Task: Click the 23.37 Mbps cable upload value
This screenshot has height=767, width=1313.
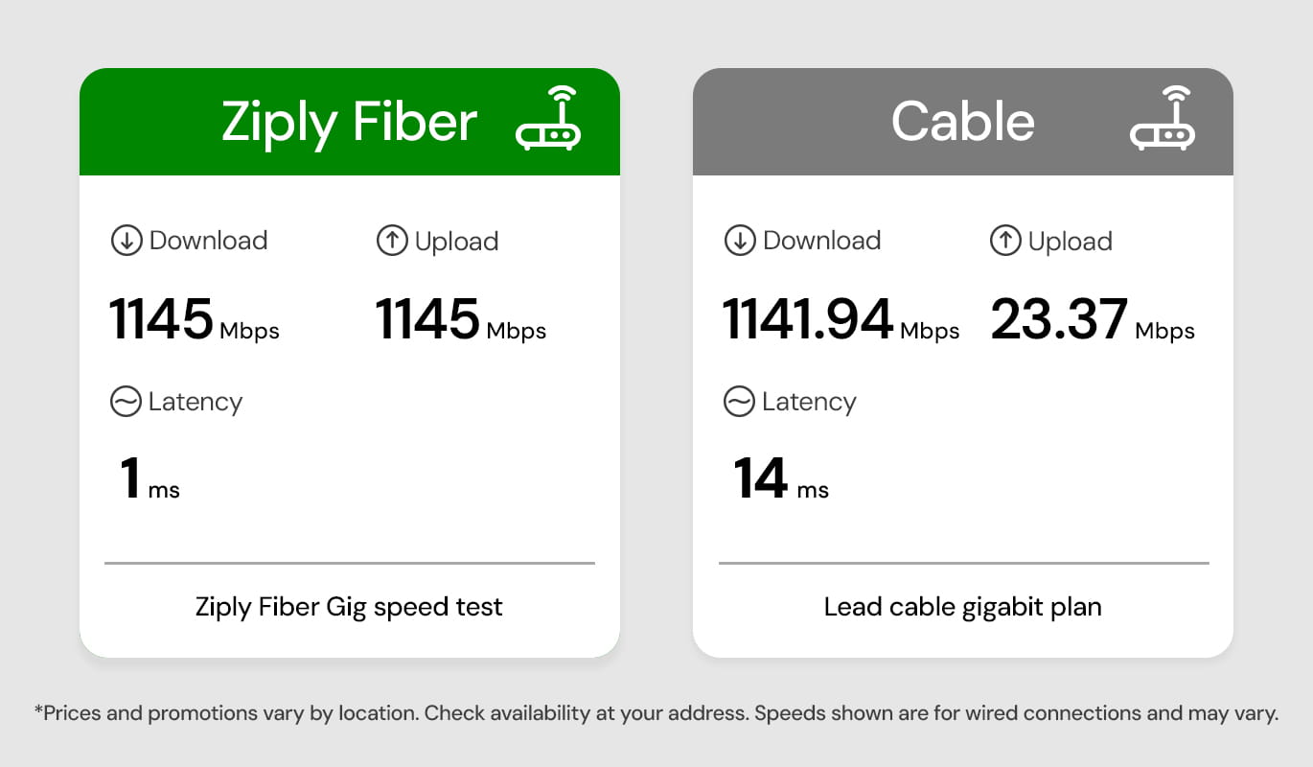Action: tap(1093, 319)
